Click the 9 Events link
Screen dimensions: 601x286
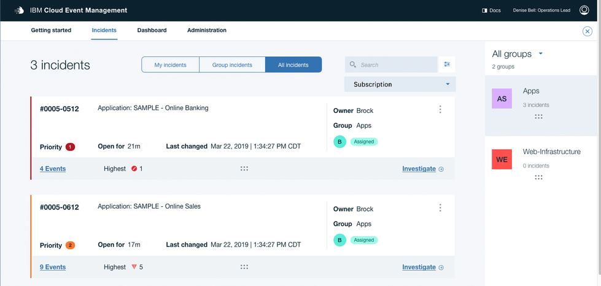53,267
